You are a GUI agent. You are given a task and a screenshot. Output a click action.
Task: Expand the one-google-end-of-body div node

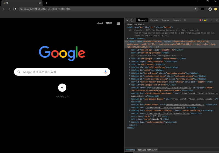pyautogui.click(x=130, y=85)
